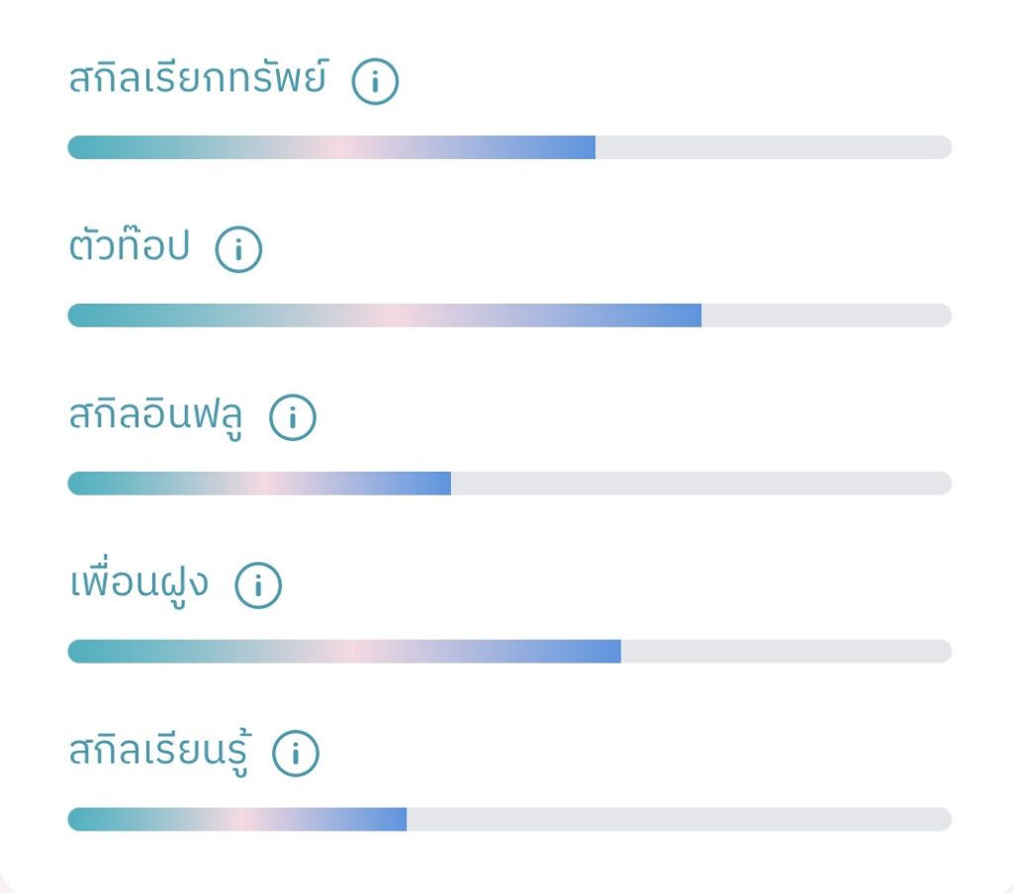Tap the สกิลอินฟลู heading
The image size is (1013, 893).
[x=156, y=416]
